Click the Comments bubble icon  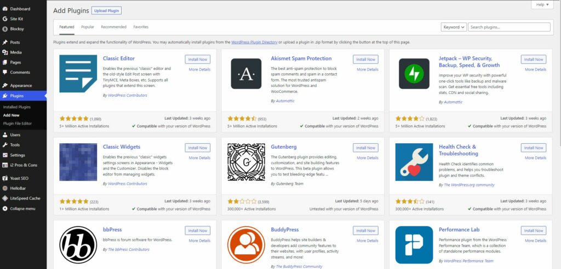[x=5, y=72]
